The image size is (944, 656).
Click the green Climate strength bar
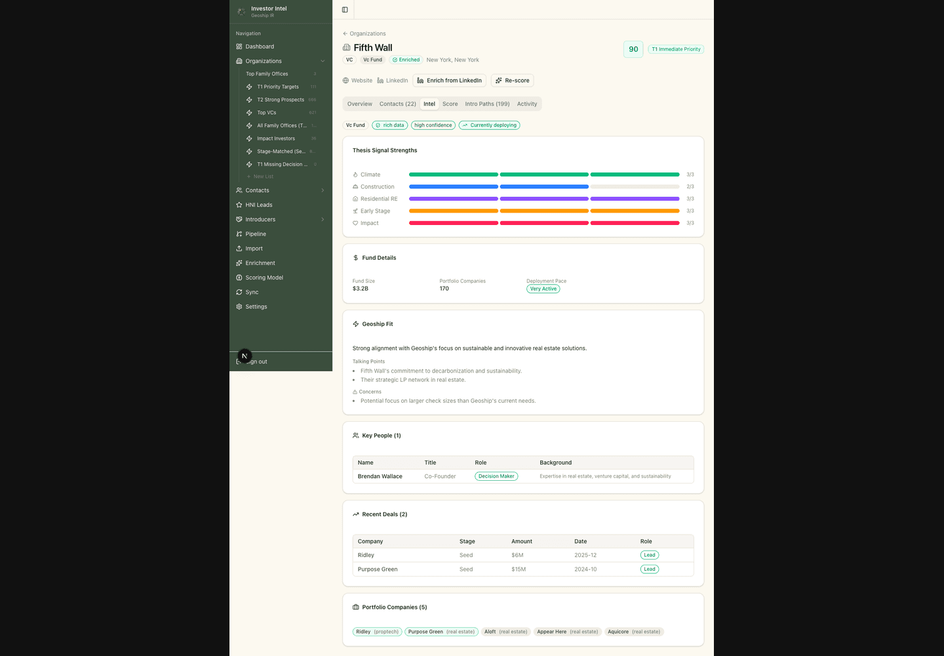[544, 174]
